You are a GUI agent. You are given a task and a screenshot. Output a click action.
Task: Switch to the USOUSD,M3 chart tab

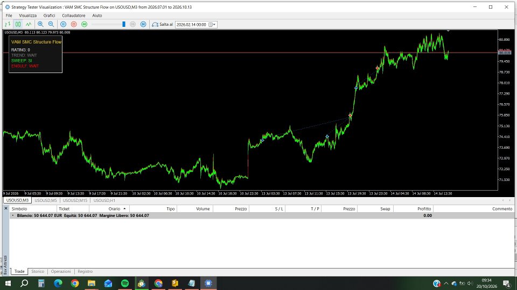(17, 200)
